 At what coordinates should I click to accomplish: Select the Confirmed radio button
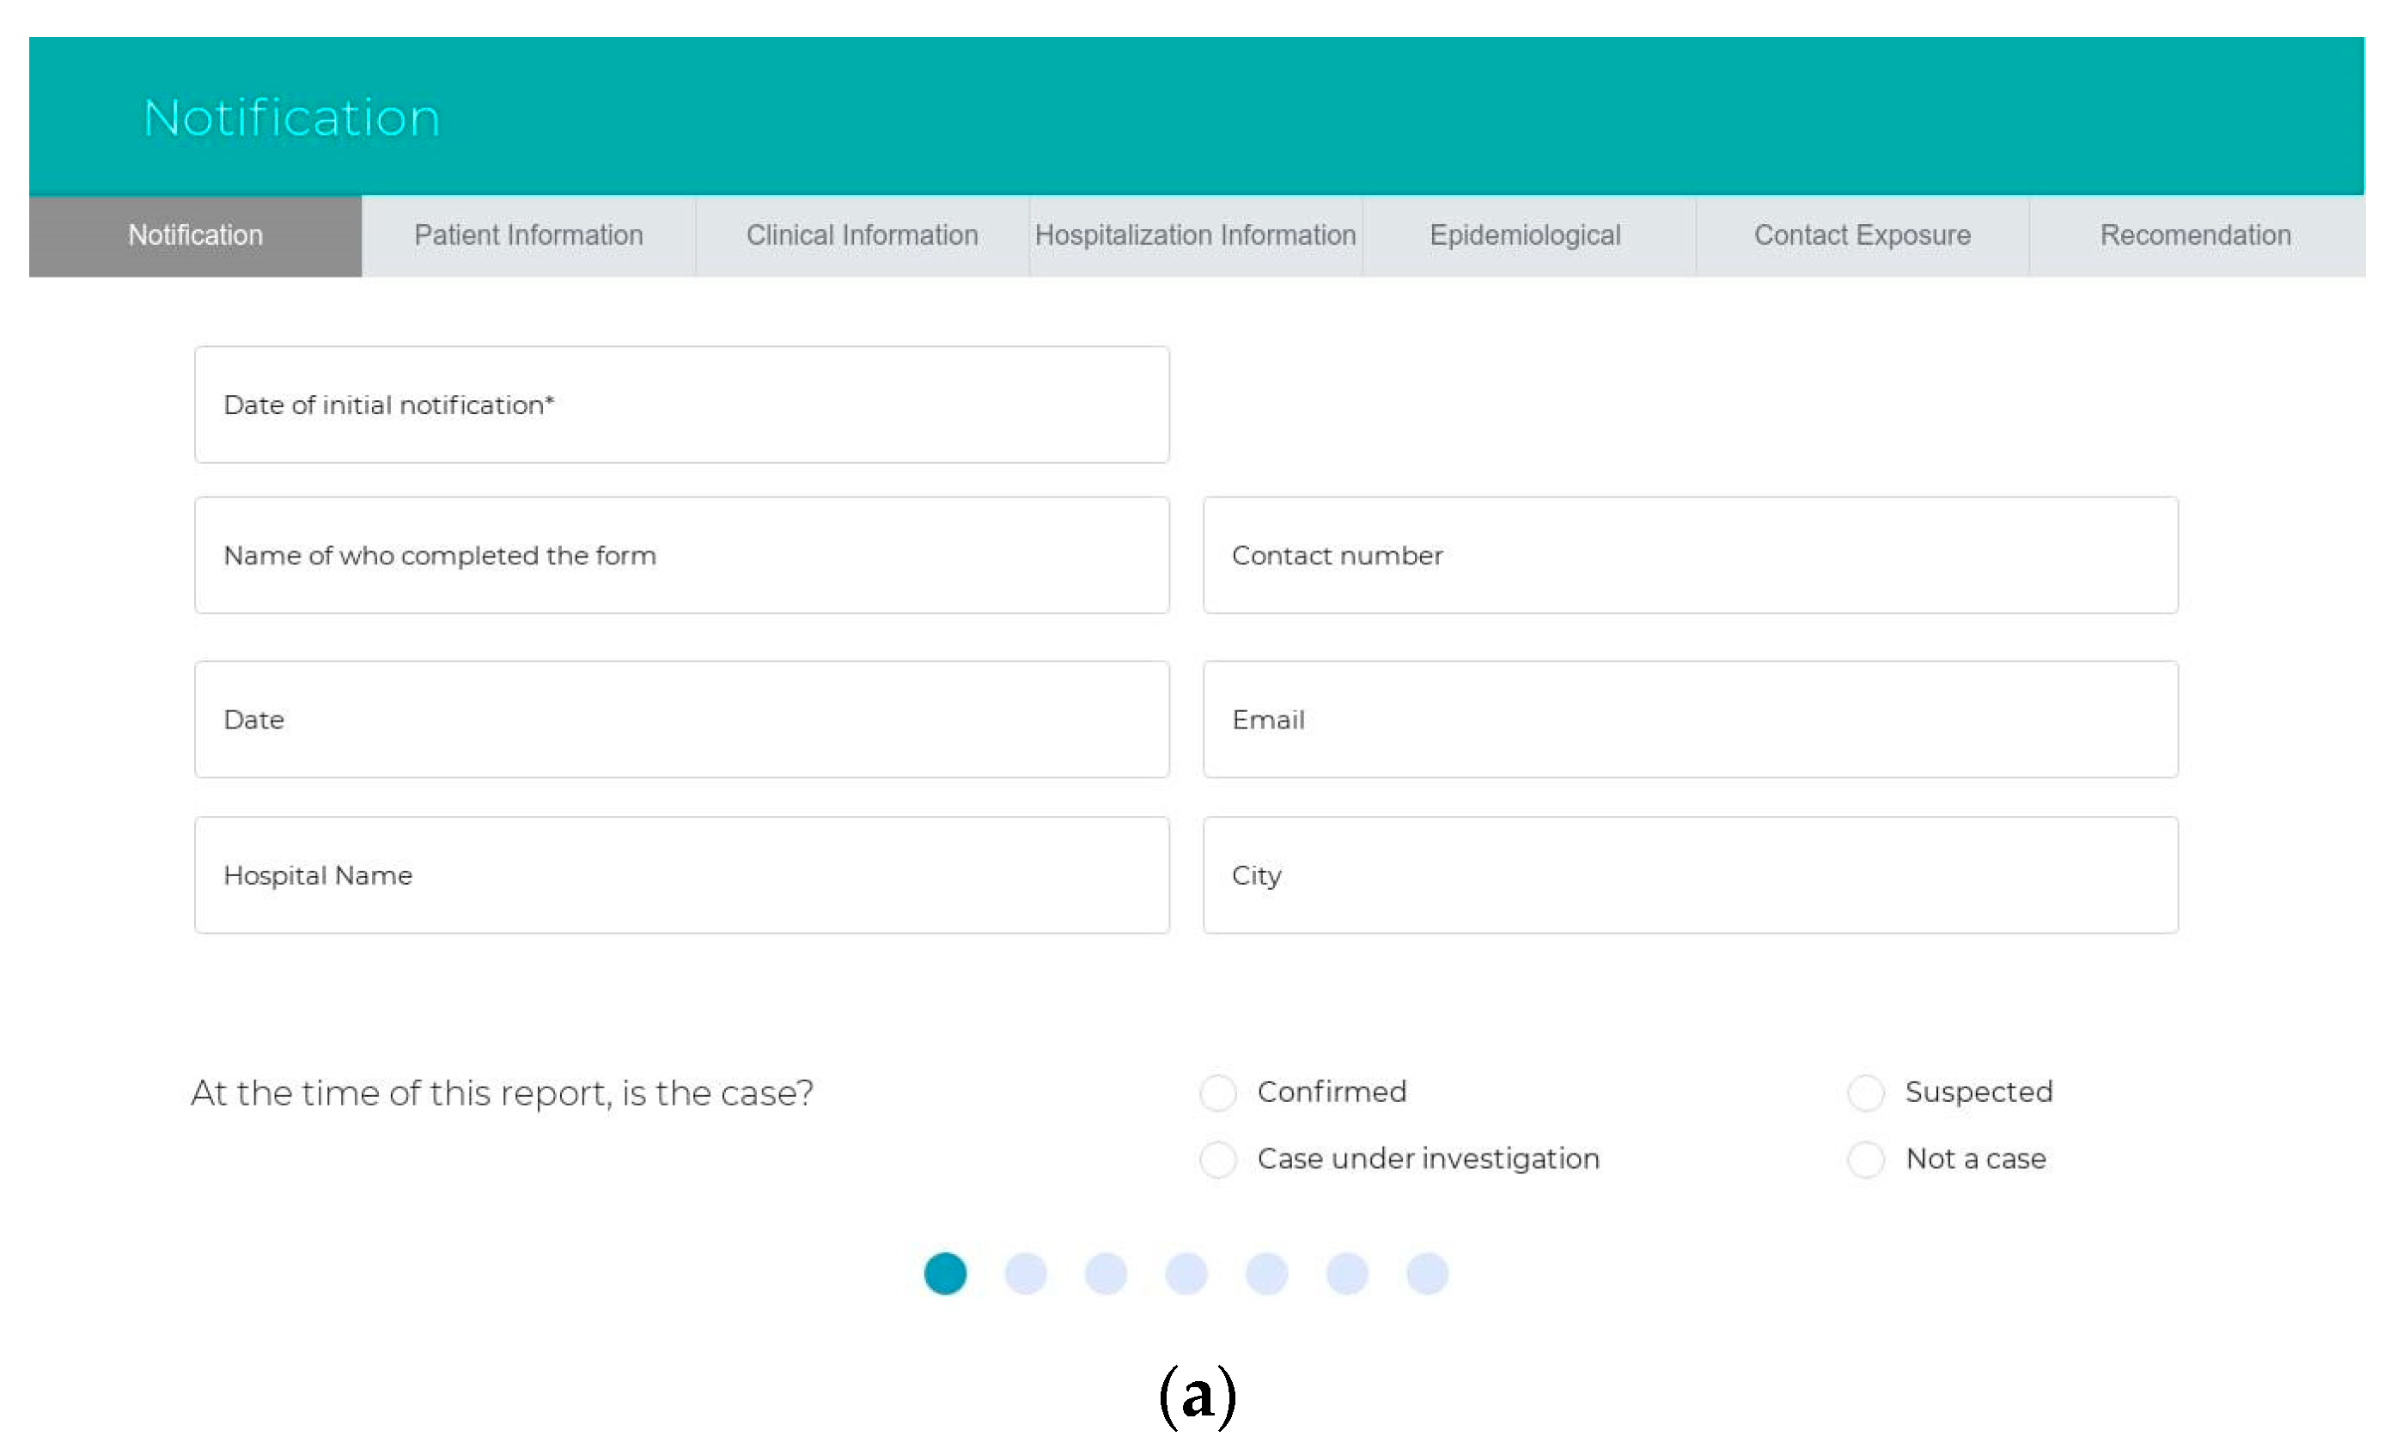[x=1217, y=1093]
